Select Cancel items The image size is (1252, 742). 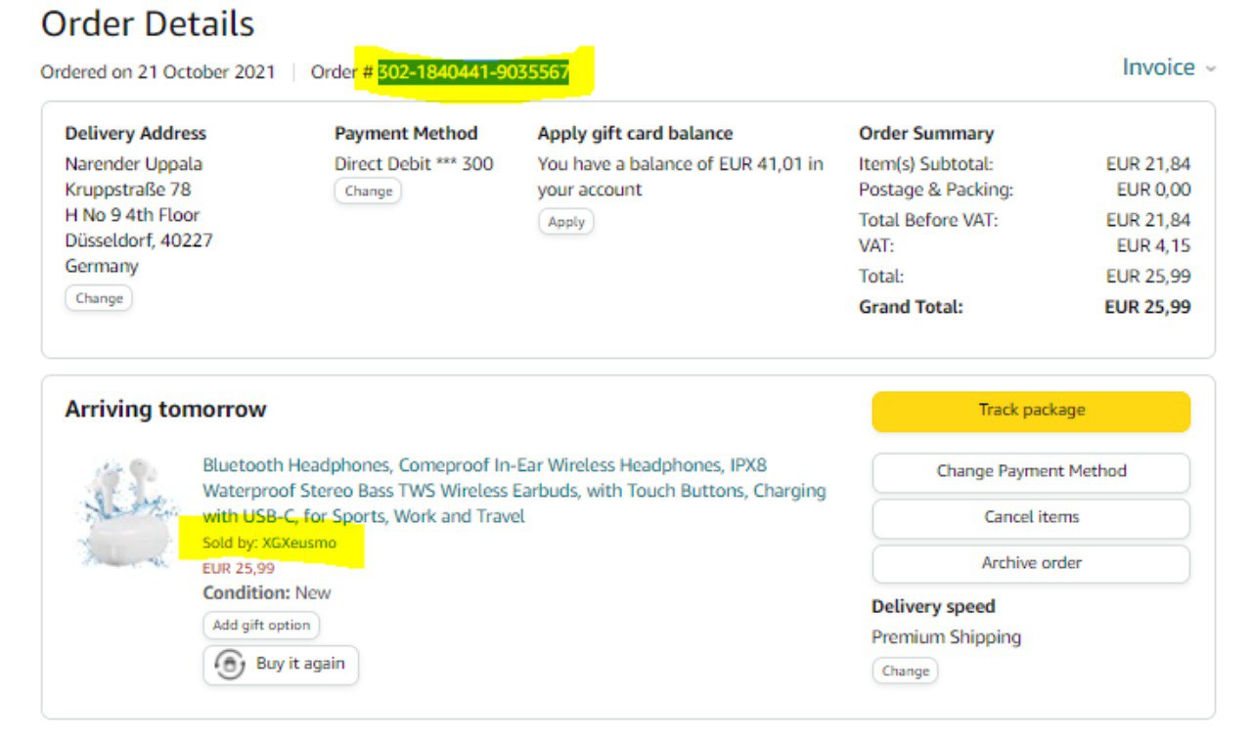(1031, 517)
